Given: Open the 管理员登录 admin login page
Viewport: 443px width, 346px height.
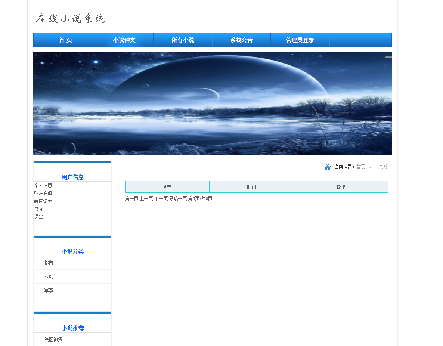Looking at the screenshot, I should [300, 40].
